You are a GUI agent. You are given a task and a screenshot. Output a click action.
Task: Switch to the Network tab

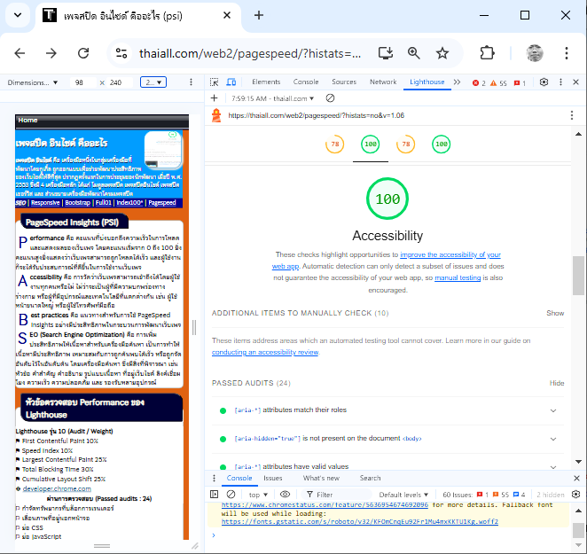pyautogui.click(x=383, y=82)
